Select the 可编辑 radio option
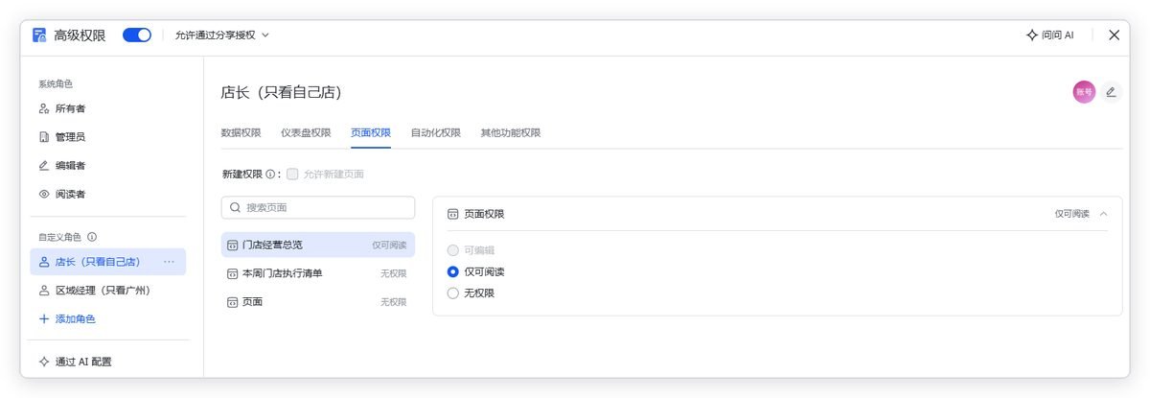This screenshot has height=398, width=1150. coord(453,250)
